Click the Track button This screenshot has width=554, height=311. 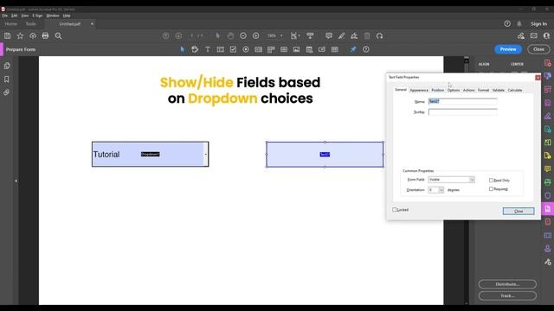coord(507,295)
